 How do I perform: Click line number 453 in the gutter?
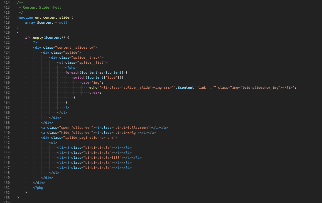(x=7, y=198)
